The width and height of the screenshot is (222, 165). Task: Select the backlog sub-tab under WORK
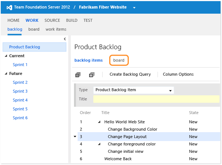click(15, 29)
